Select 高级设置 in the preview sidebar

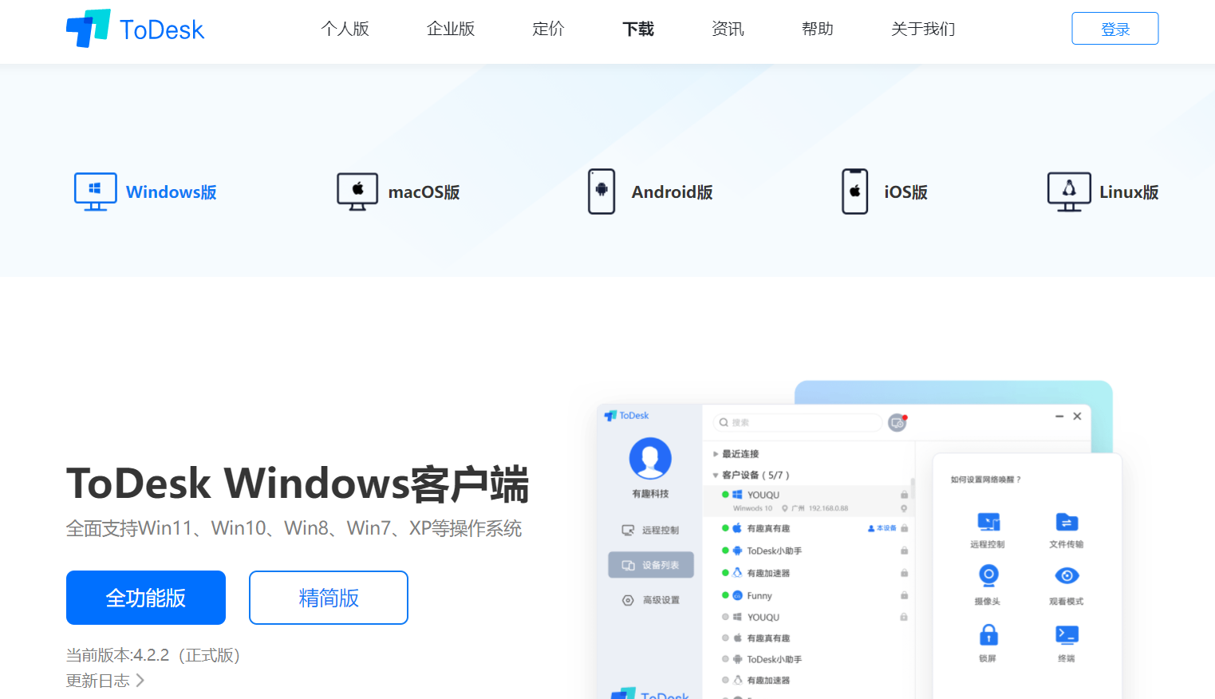tap(650, 600)
